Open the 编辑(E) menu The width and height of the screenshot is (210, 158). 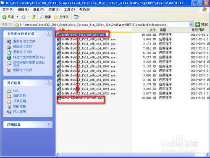coord(23,10)
